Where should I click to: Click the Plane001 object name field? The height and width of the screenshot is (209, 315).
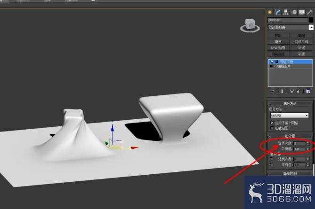tap(287, 20)
